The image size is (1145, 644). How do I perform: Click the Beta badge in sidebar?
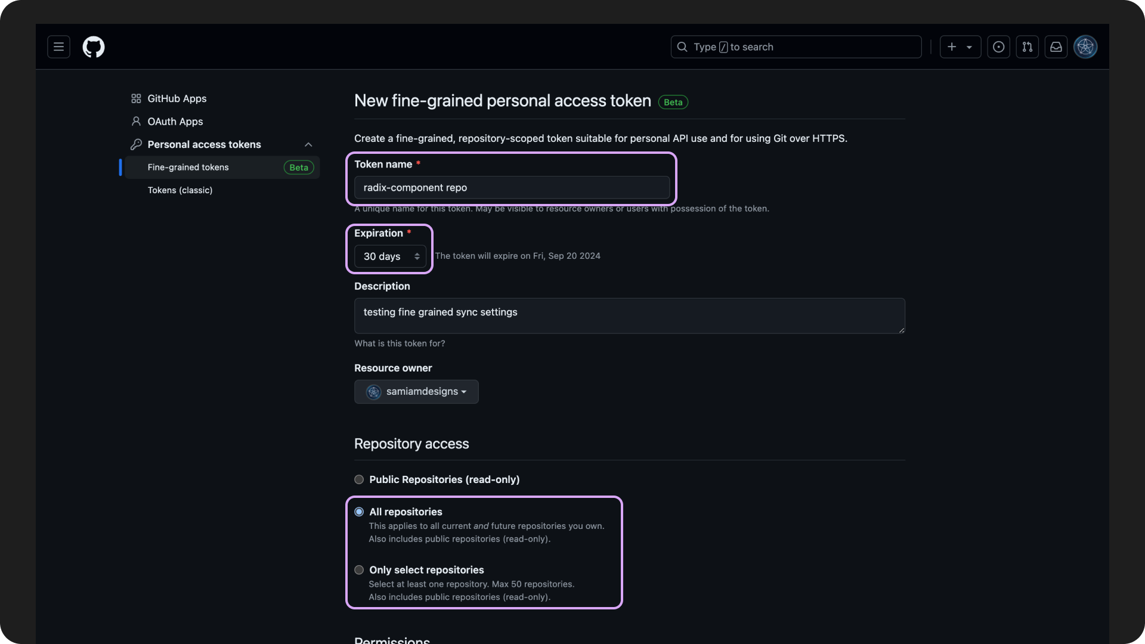pos(299,168)
